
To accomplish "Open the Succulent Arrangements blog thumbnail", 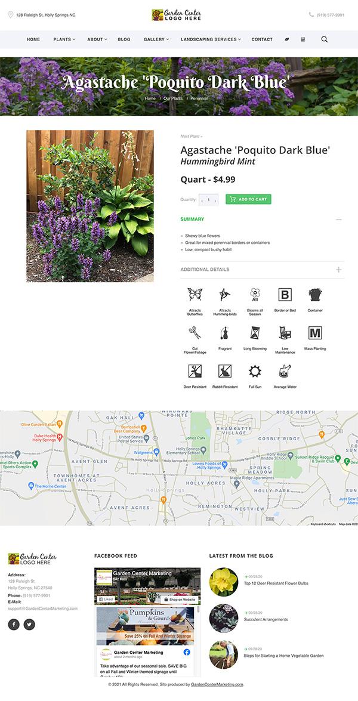I will (224, 618).
